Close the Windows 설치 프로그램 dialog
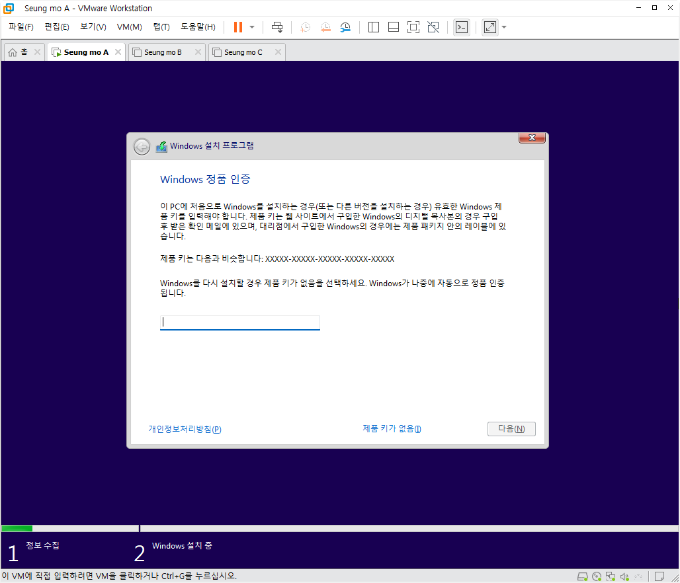 click(x=532, y=137)
